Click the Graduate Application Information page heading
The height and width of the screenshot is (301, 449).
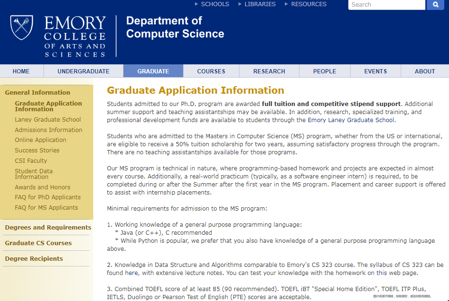(x=195, y=90)
